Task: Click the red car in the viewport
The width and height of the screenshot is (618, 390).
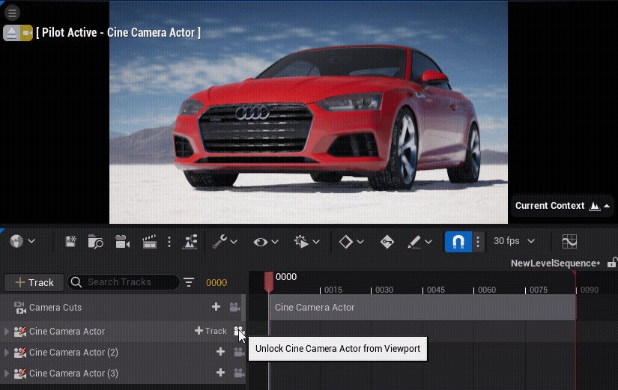Action: 327,118
